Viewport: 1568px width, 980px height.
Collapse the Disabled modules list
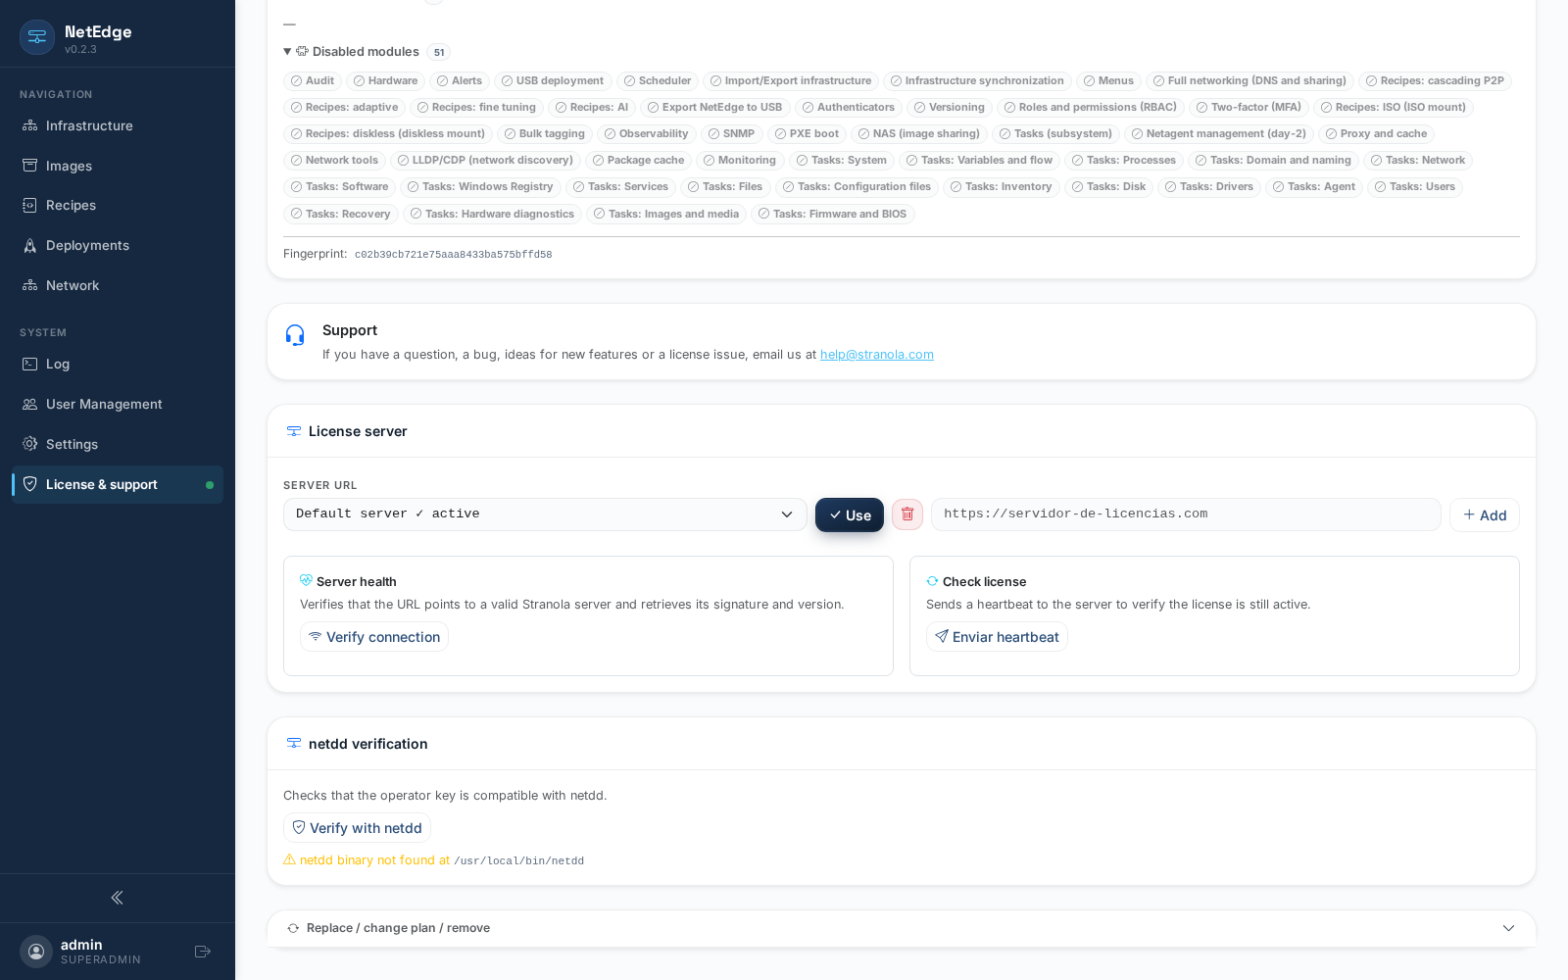click(287, 52)
